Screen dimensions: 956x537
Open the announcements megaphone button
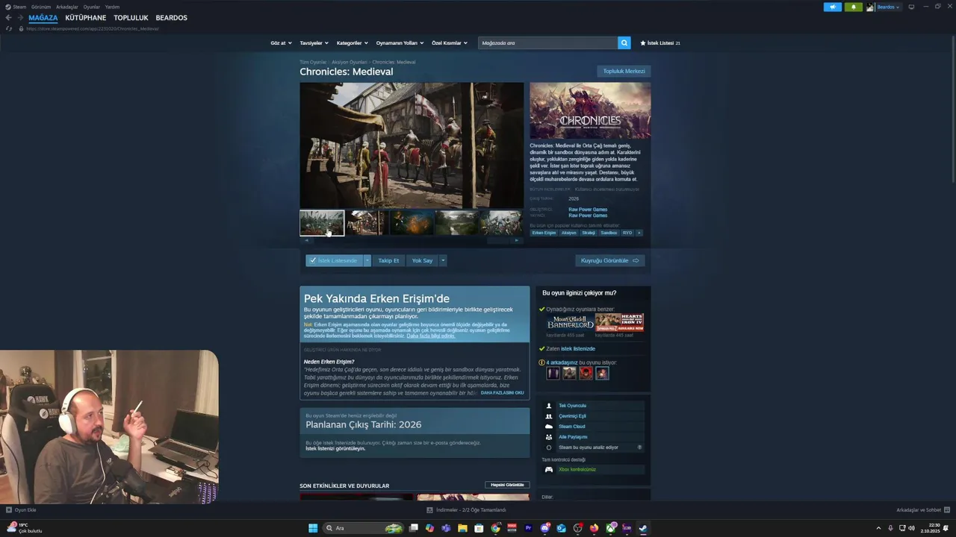pyautogui.click(x=833, y=7)
